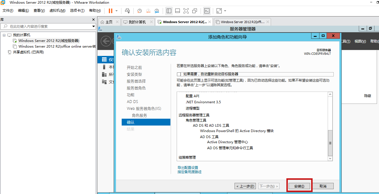The image size is (379, 194).
Task: Open the 查看(V) menu
Action: 39,11
